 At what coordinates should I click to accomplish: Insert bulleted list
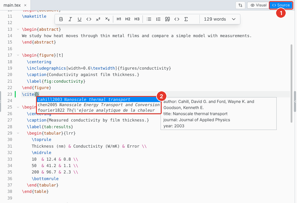pos(149,19)
